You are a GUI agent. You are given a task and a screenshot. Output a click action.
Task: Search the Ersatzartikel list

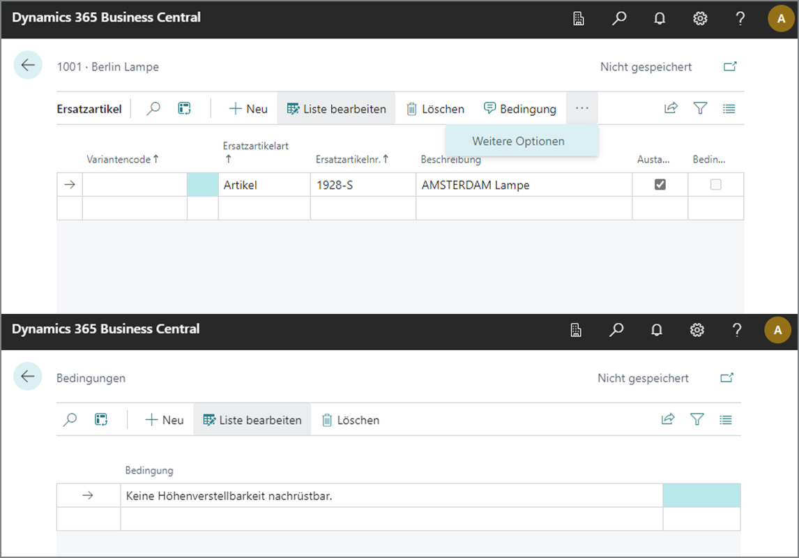[x=153, y=109]
